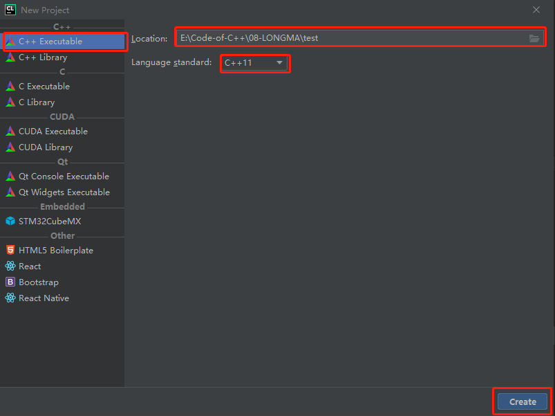Choose C Library from the list

coord(62,102)
